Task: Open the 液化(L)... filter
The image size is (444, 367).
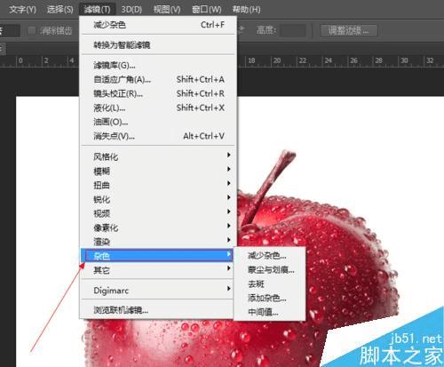Action: [158, 108]
